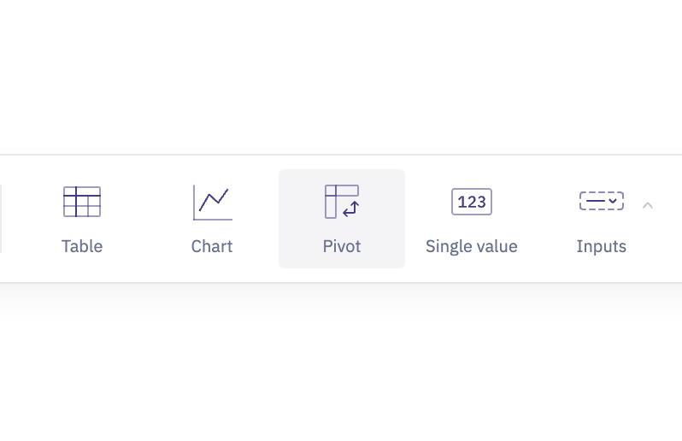Add a Table cell from the toolbar
This screenshot has height=441, width=682.
coord(82,219)
